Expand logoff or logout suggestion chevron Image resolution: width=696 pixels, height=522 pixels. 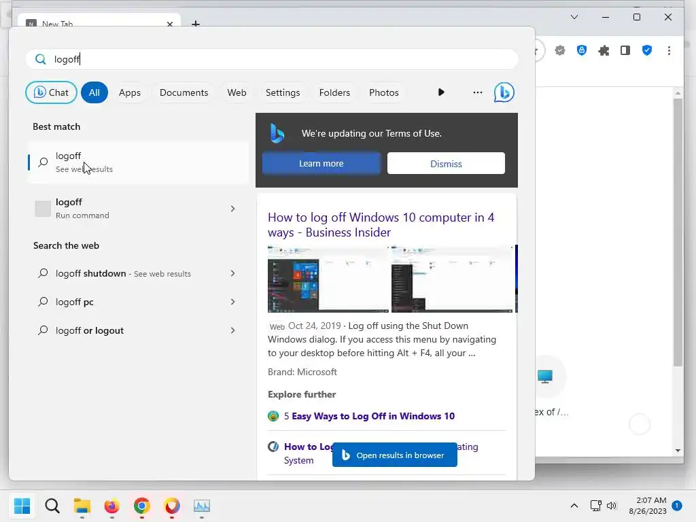point(232,330)
